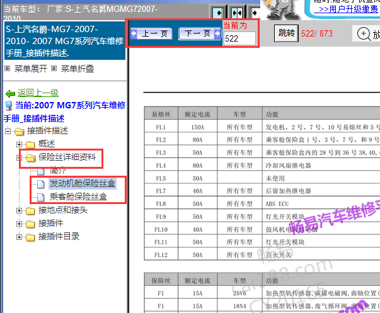Select the 接插件 folder item

[x=50, y=223]
